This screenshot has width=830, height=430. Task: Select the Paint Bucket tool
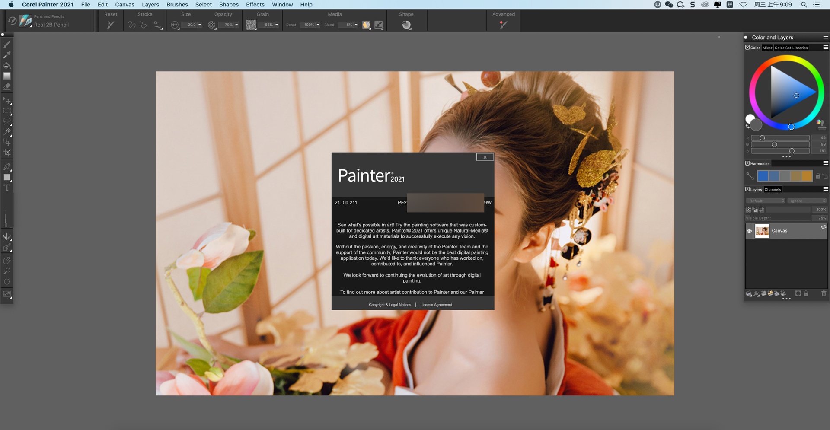coord(7,66)
